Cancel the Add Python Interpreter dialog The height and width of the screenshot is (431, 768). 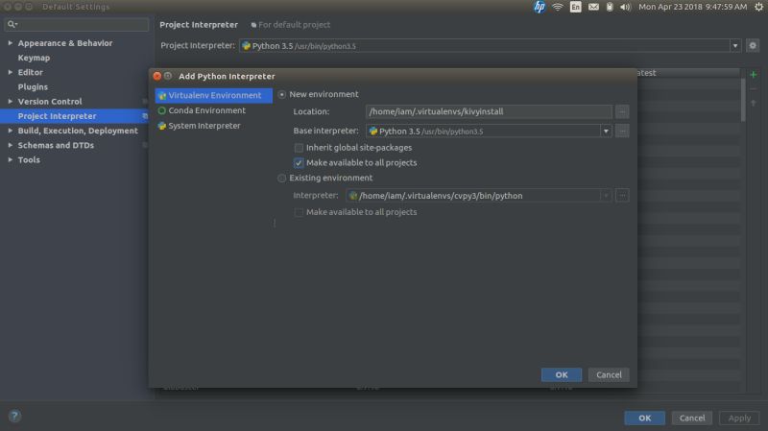[609, 374]
